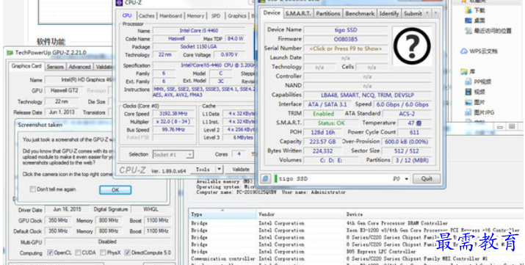This screenshot has height=265, width=525.
Task: Click the Capabilities field LBA48, SMART, NCQ
Action: click(x=367, y=95)
